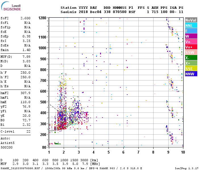Select the X- dark green legend swatch

(191, 58)
